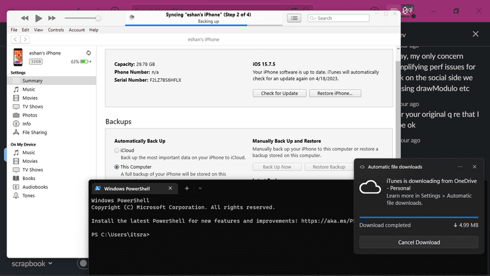Click the navigate back arrow in iTunes

(x=16, y=39)
